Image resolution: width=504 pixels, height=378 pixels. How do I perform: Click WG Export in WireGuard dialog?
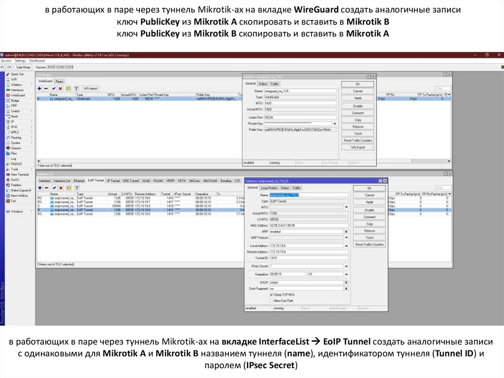tap(358, 147)
